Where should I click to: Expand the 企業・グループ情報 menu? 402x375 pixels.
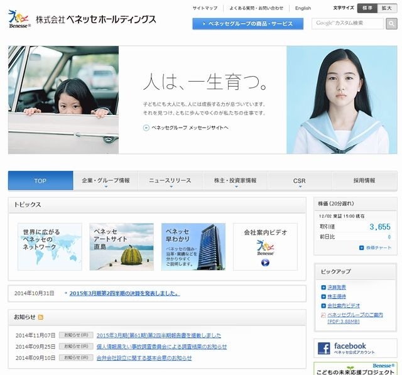tap(106, 181)
